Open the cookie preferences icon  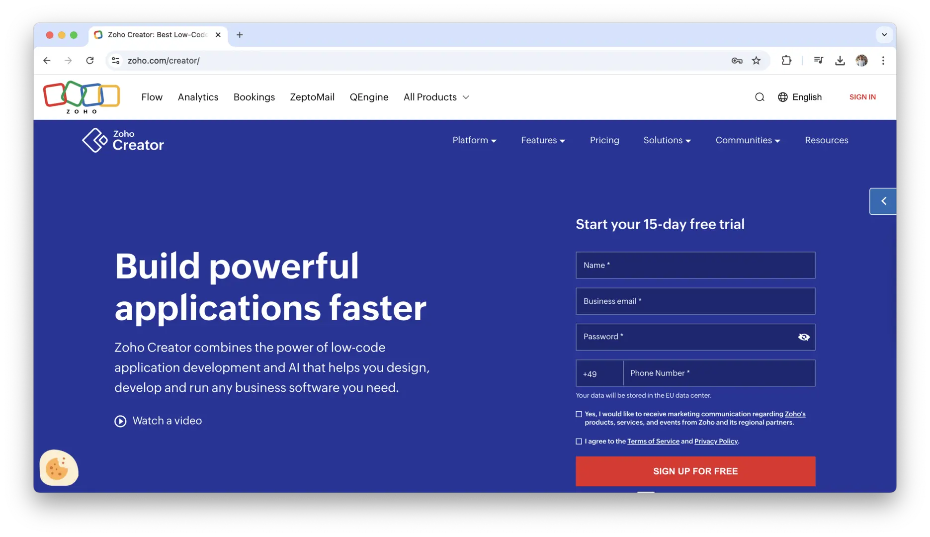point(59,468)
